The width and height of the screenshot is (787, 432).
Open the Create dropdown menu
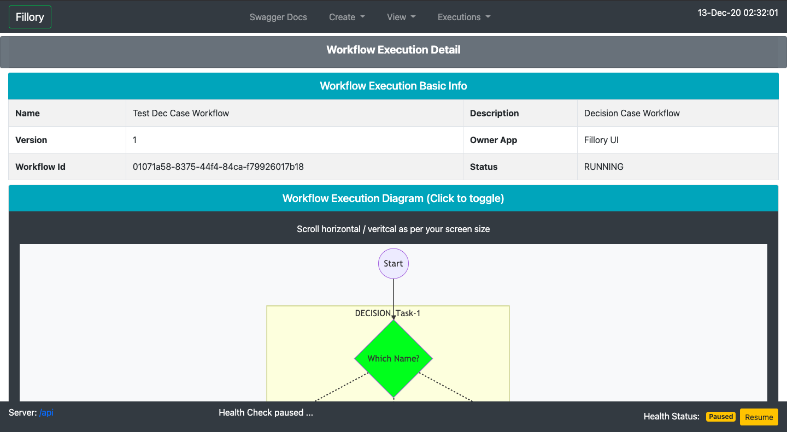346,17
